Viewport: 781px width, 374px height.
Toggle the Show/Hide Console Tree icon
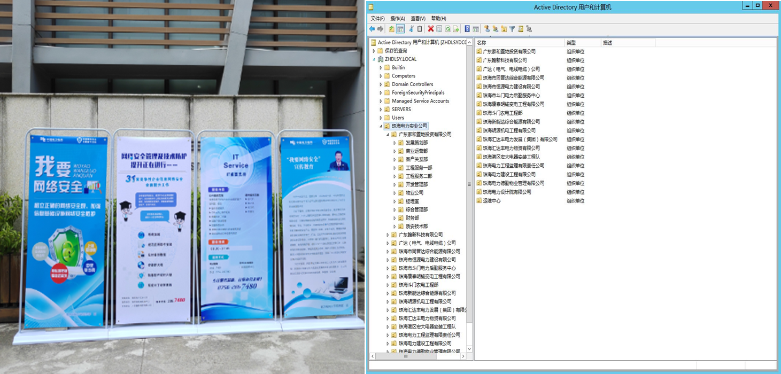[x=400, y=29]
